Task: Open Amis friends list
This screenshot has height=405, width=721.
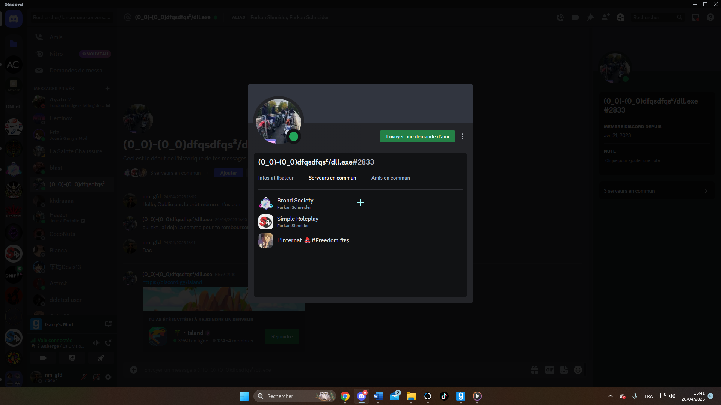Action: 72,37
